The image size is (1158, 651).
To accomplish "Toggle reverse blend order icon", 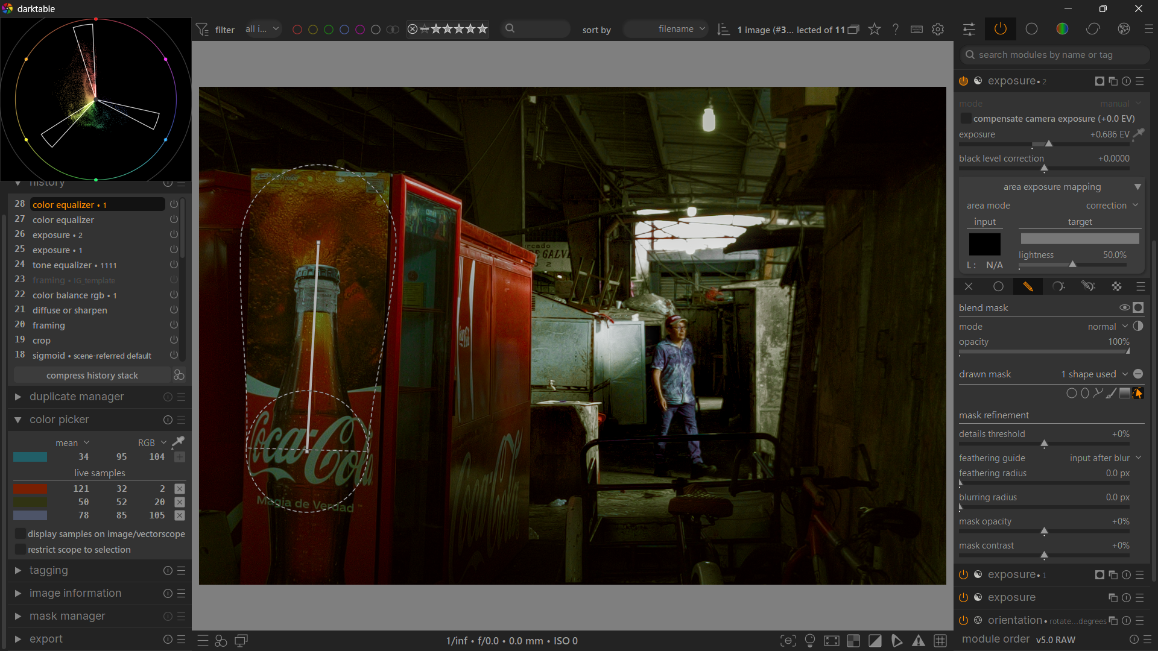I will [x=1138, y=326].
